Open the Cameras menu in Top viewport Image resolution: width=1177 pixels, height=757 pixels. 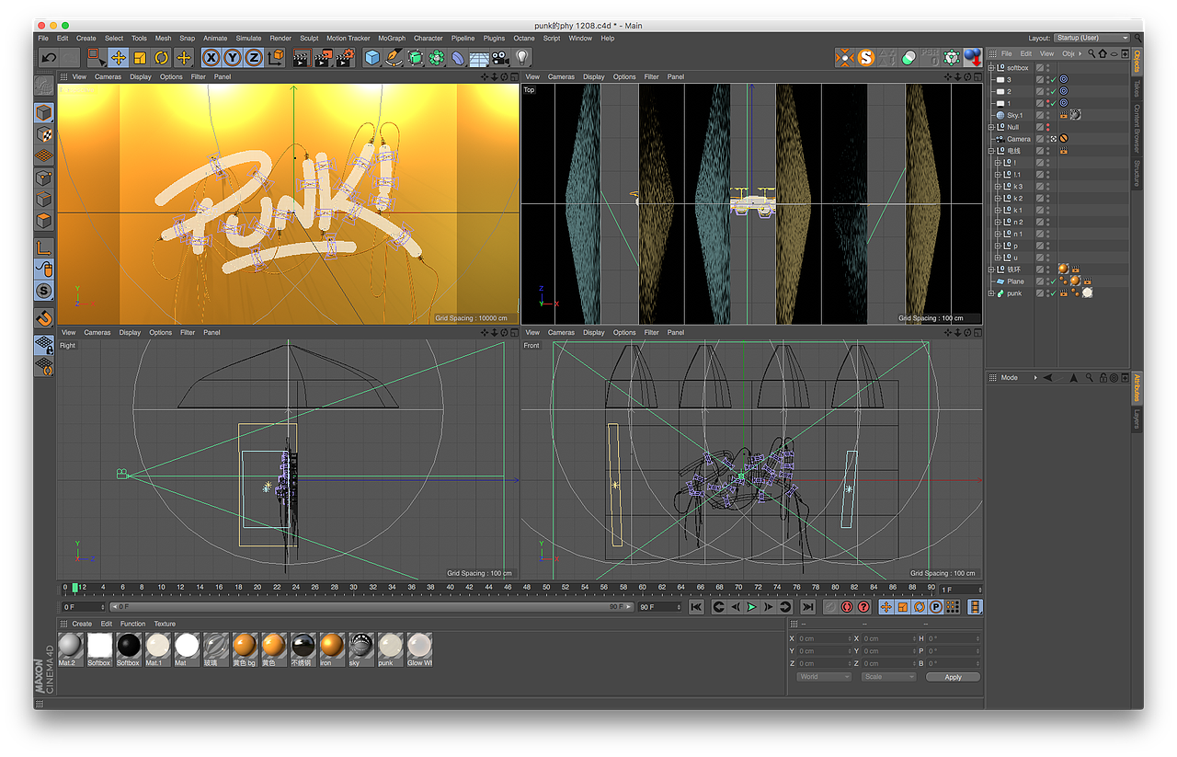click(x=561, y=76)
